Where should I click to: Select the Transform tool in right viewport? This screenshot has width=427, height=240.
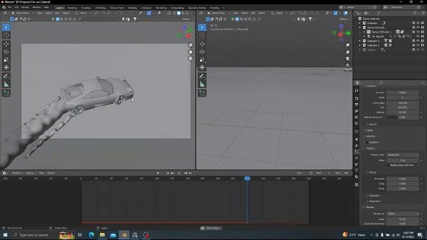[202, 67]
